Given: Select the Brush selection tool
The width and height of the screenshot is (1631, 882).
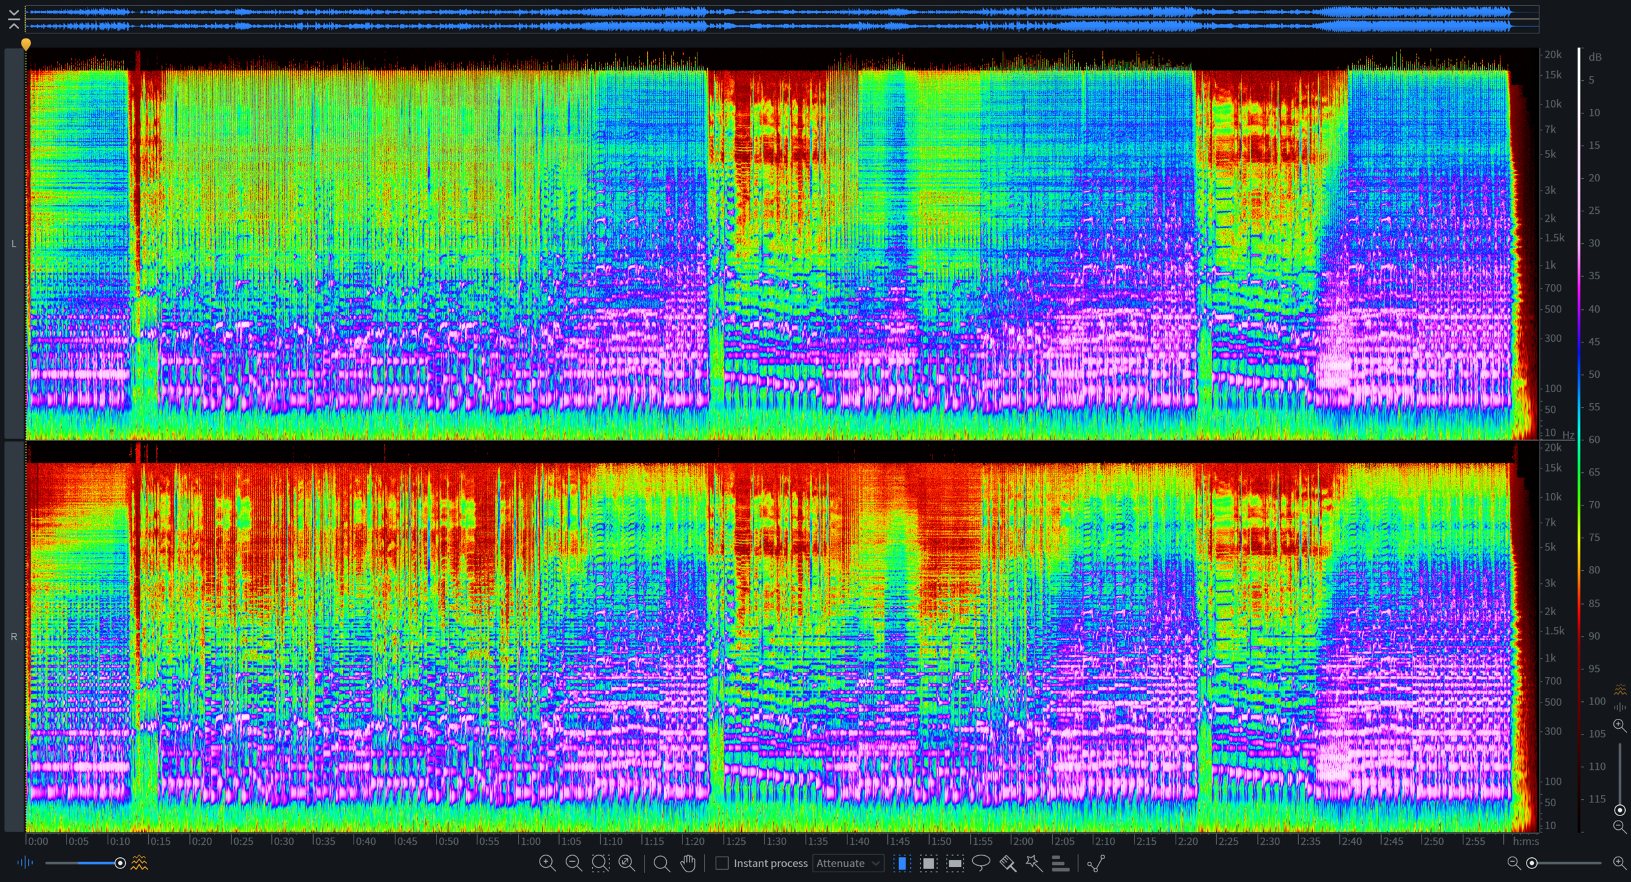Looking at the screenshot, I should coord(1007,863).
